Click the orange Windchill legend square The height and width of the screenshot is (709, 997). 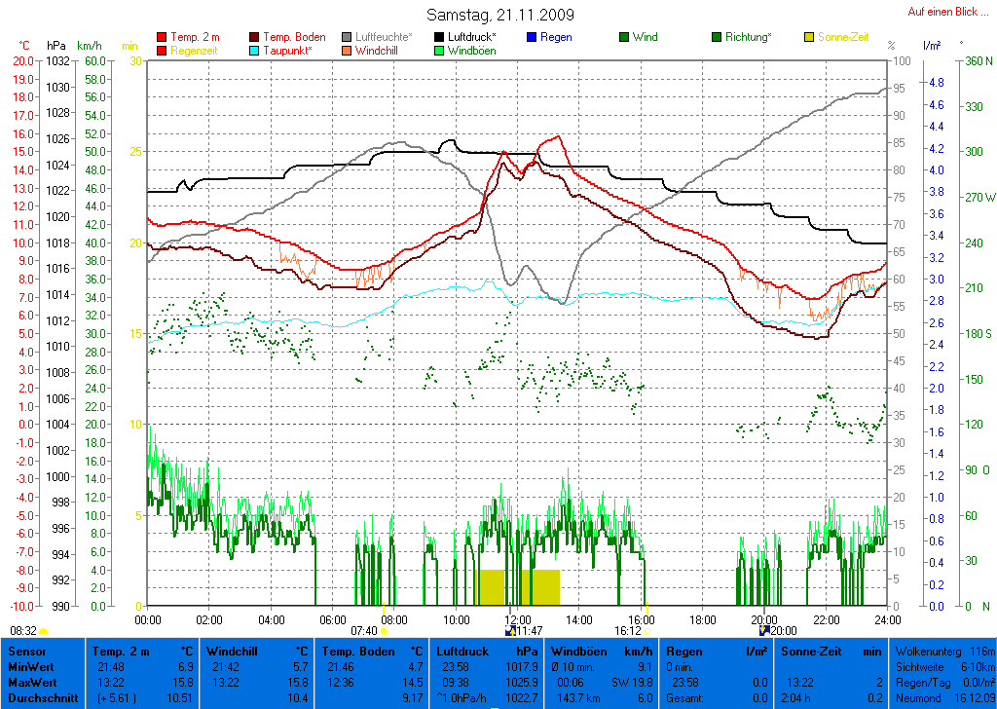[347, 50]
